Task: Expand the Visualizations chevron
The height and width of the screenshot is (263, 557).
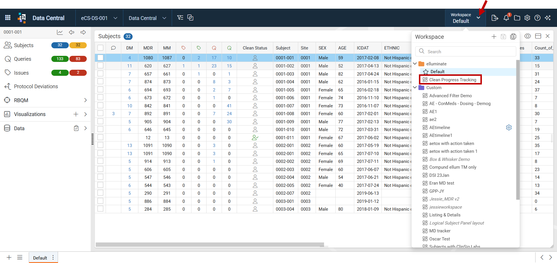Action: click(85, 114)
